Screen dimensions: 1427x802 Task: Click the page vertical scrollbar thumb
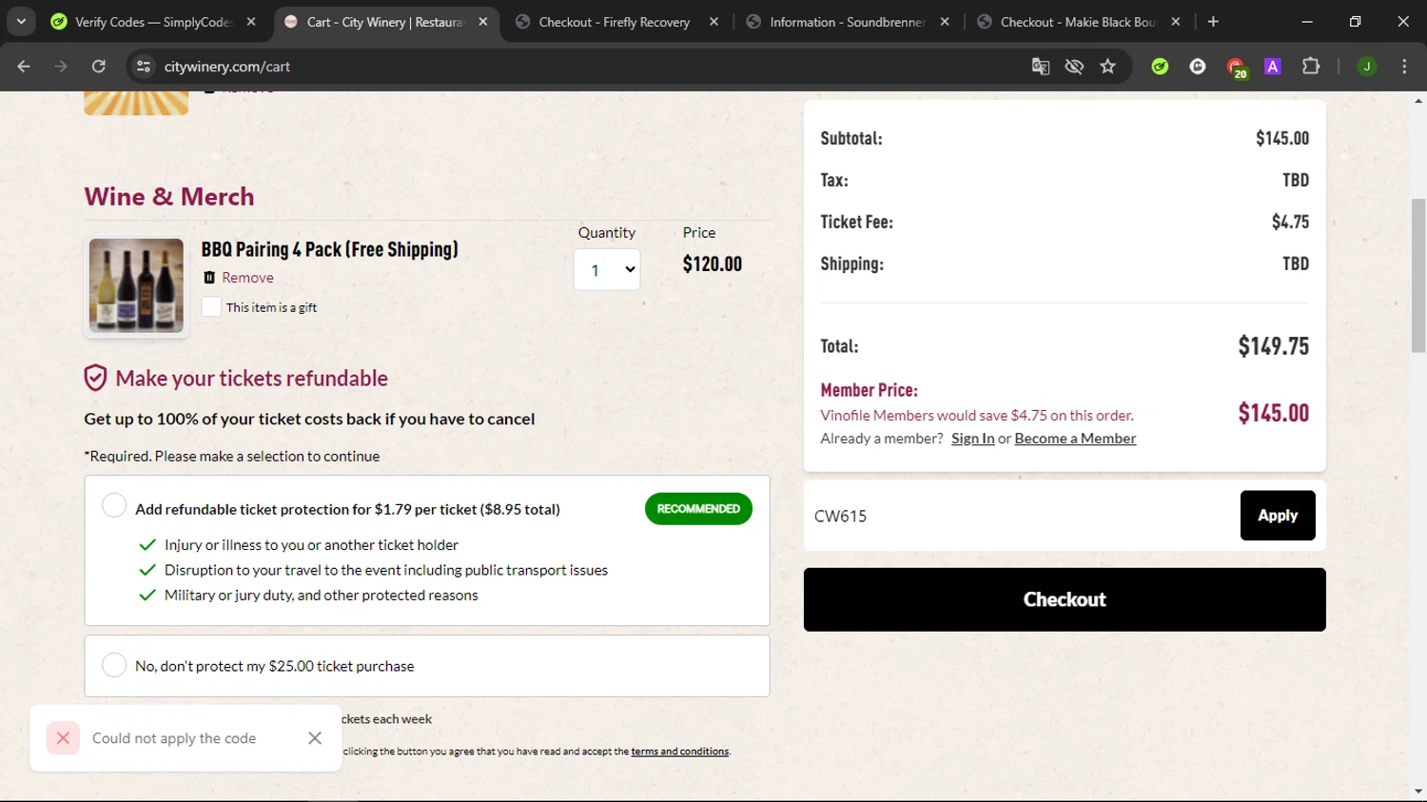click(1418, 276)
